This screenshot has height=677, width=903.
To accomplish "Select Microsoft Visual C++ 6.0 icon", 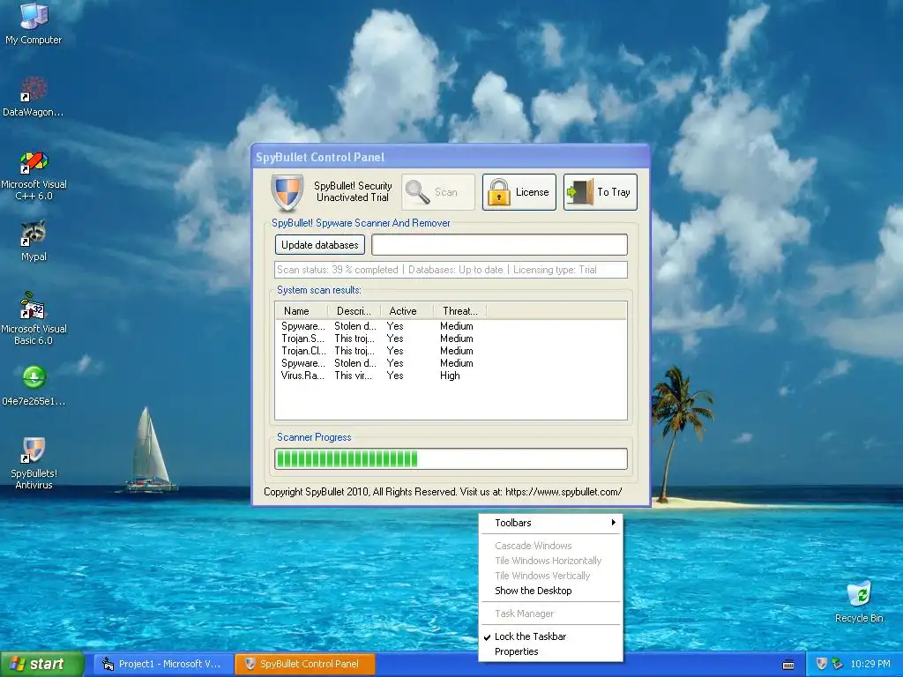I will [34, 175].
